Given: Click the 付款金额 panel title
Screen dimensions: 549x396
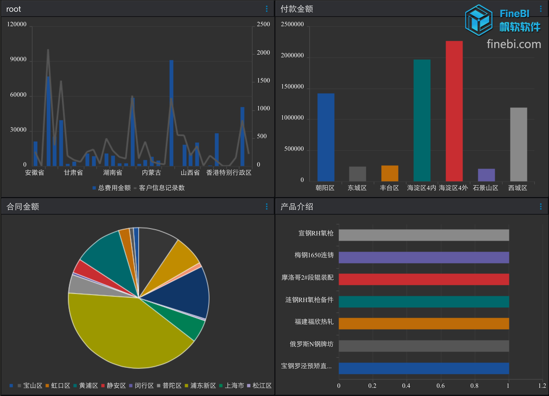Looking at the screenshot, I should (x=297, y=9).
